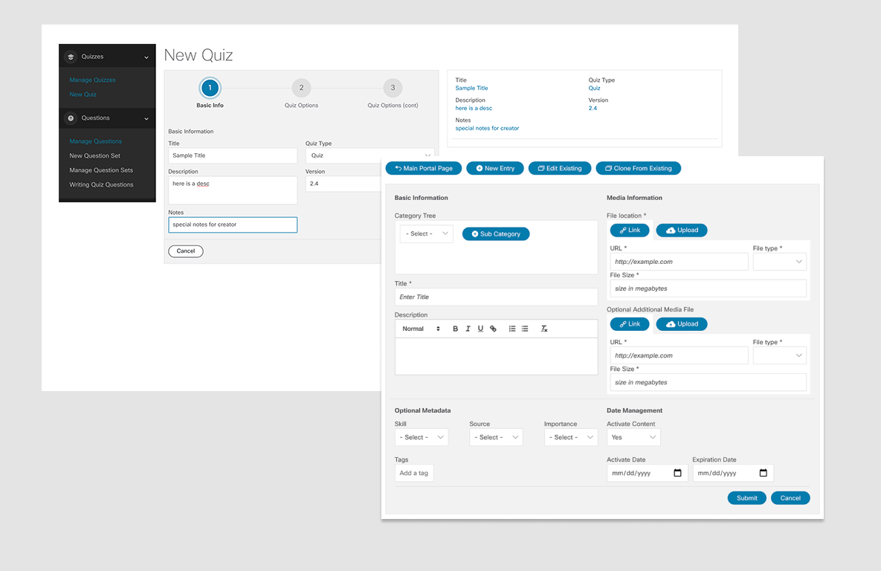Apply bold formatting in the Description editor
The height and width of the screenshot is (571, 881).
tap(455, 328)
